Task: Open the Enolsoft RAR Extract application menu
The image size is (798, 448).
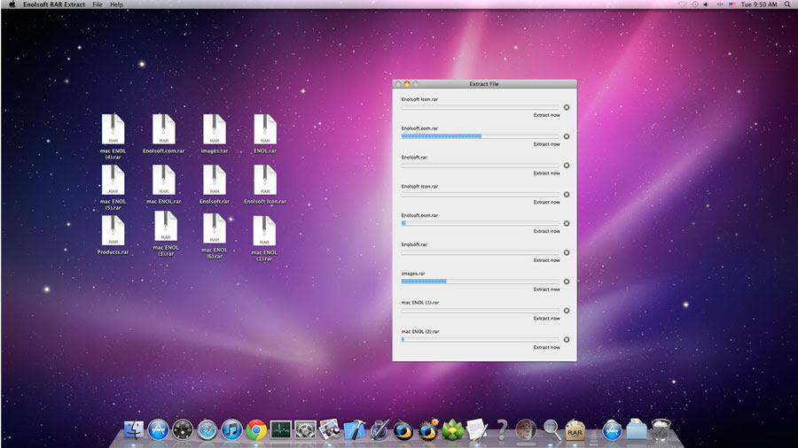Action: tap(53, 4)
